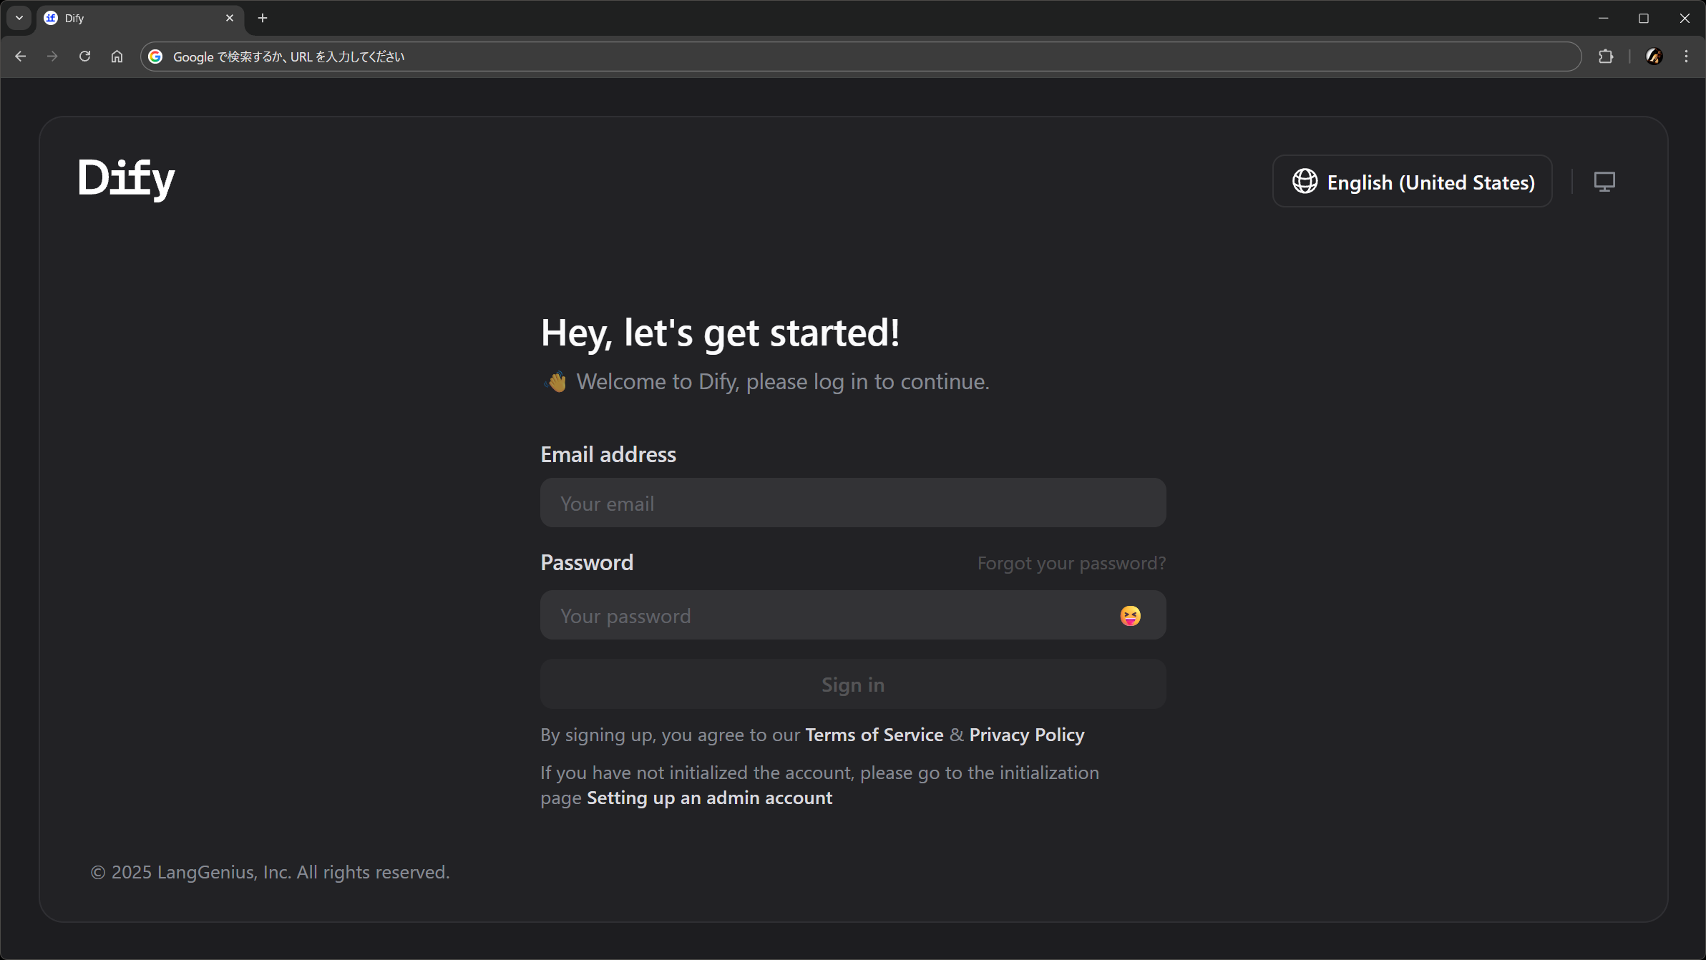This screenshot has height=960, width=1706.
Task: Reload the current page
Action: 85,56
